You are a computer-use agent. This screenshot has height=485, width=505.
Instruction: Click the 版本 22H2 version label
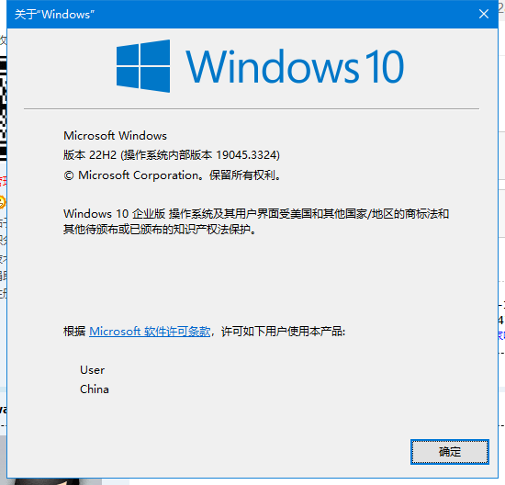point(90,155)
